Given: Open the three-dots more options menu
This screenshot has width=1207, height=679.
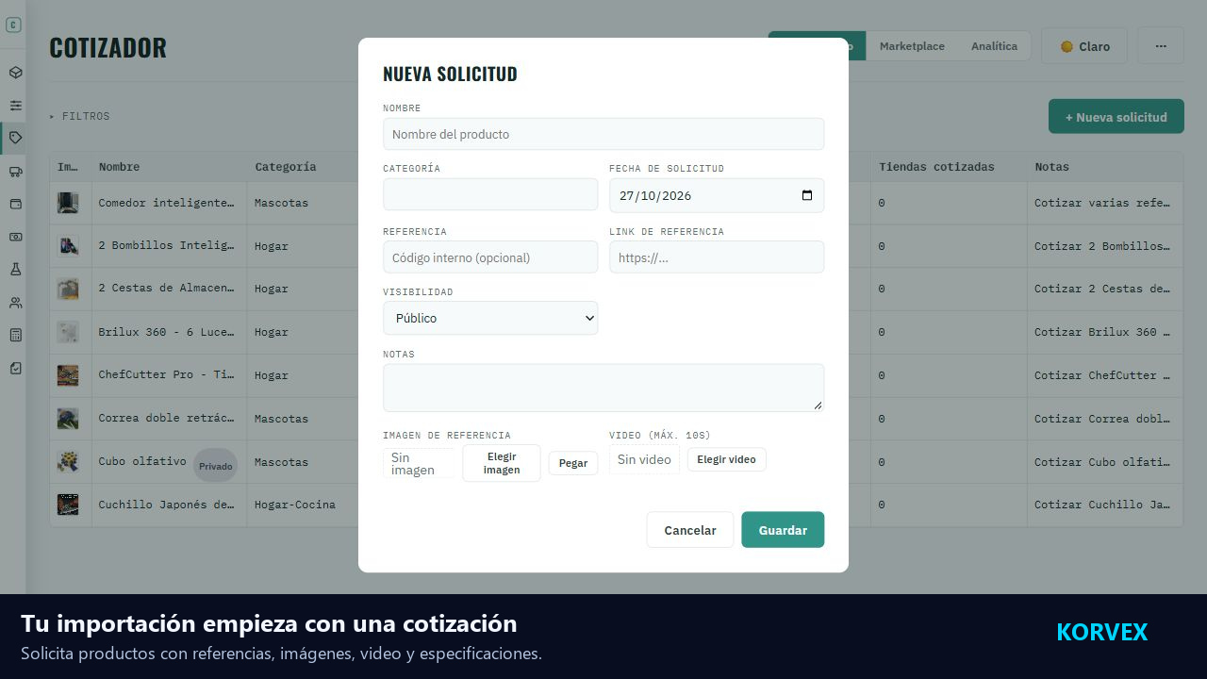Looking at the screenshot, I should pyautogui.click(x=1161, y=46).
